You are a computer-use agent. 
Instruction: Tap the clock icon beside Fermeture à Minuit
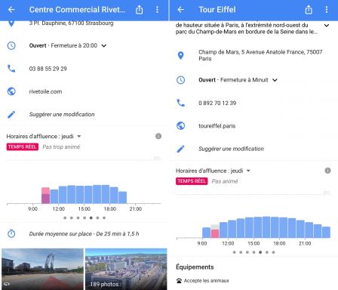click(180, 80)
